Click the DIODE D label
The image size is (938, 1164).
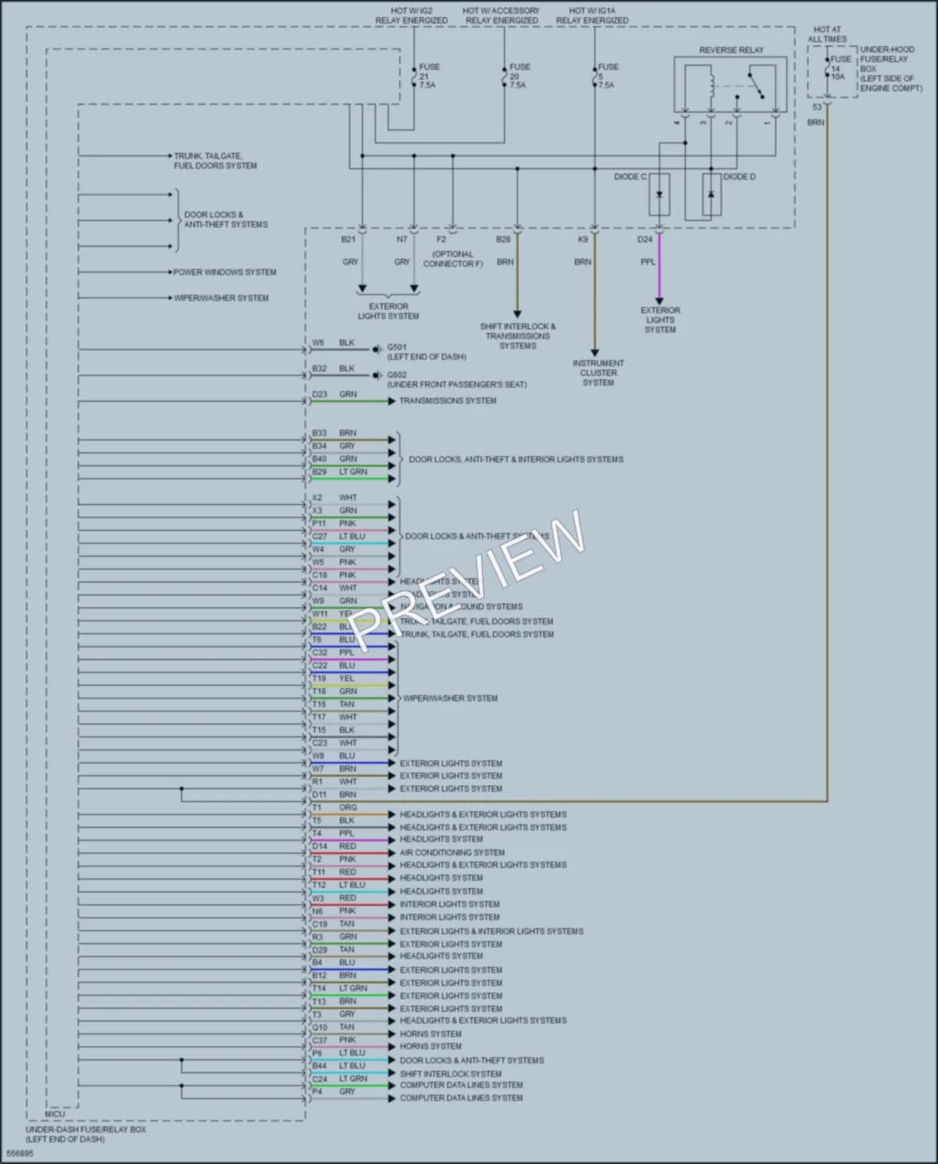[x=739, y=177]
